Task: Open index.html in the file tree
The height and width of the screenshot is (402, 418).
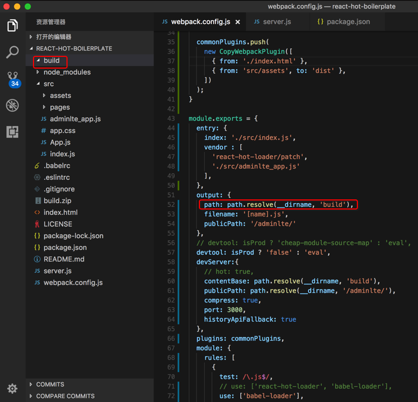Action: click(60, 212)
